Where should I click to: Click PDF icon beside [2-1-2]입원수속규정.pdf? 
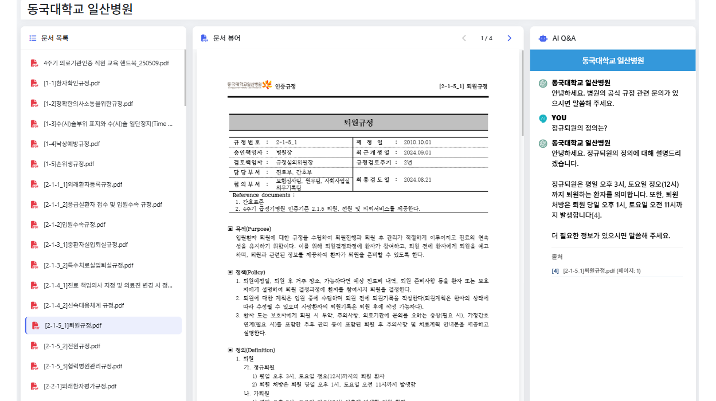click(x=34, y=225)
